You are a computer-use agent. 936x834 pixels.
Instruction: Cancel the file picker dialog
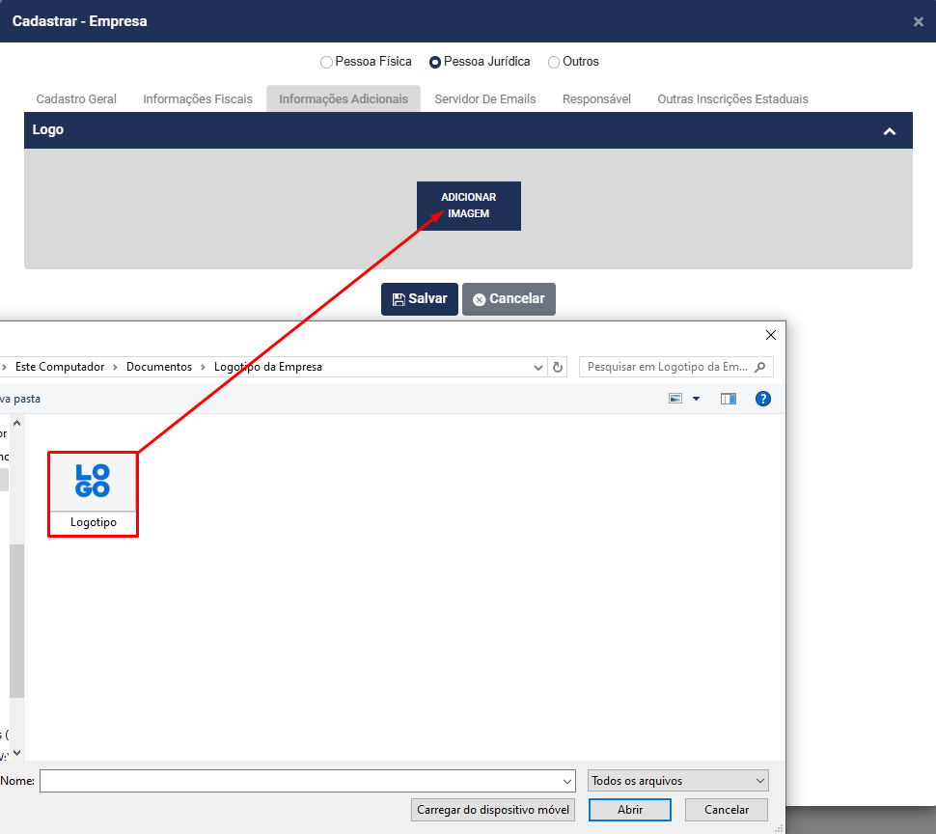727,810
